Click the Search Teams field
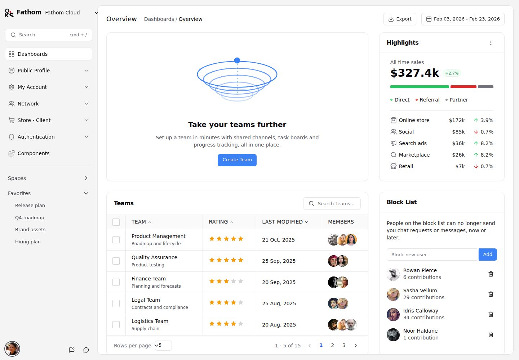 pyautogui.click(x=332, y=203)
